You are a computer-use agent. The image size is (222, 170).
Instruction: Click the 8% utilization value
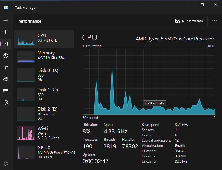click(x=86, y=132)
